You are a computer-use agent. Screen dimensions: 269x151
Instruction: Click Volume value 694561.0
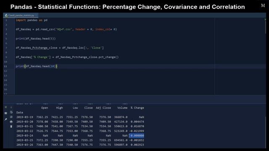121,140
